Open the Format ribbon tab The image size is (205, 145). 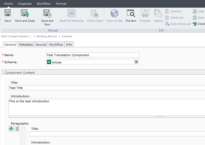[61, 4]
